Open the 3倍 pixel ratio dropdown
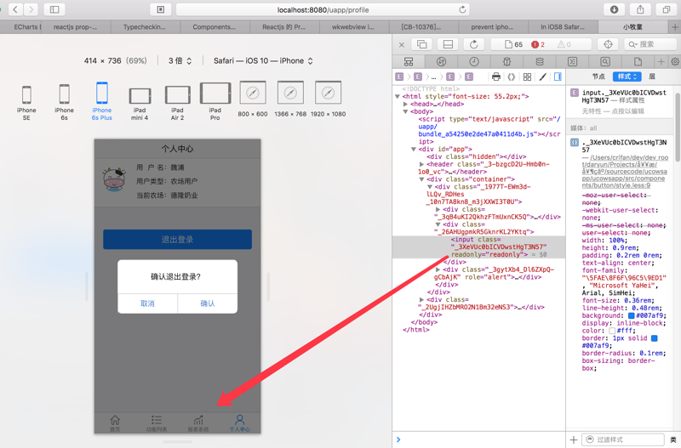Image resolution: width=681 pixels, height=448 pixels. 180,60
